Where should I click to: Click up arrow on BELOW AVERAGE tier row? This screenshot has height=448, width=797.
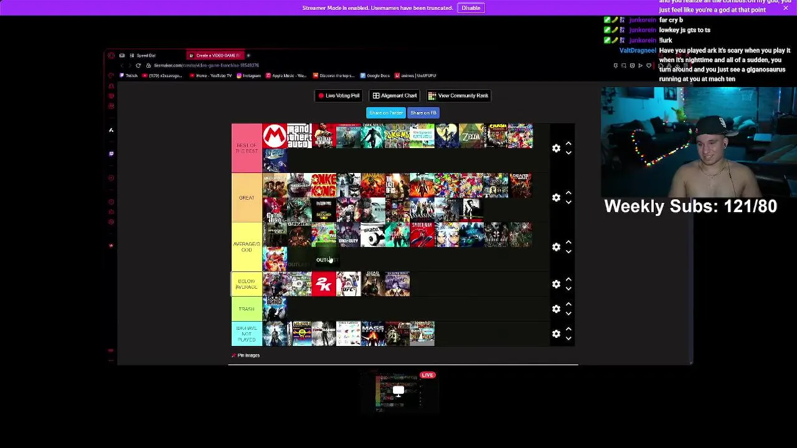pos(568,279)
